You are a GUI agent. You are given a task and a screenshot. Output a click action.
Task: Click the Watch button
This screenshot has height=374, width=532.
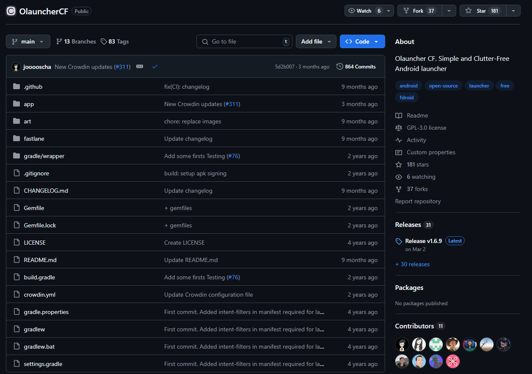[364, 11]
